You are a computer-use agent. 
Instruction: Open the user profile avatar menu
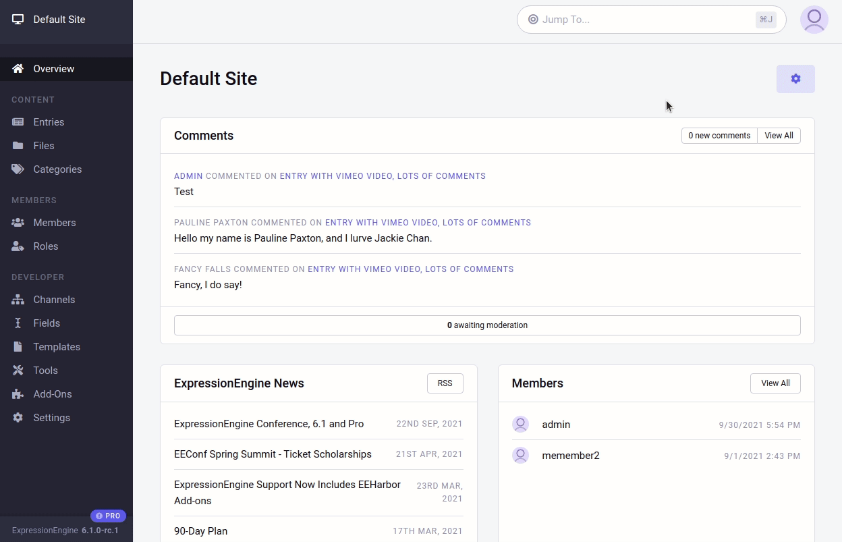(814, 20)
